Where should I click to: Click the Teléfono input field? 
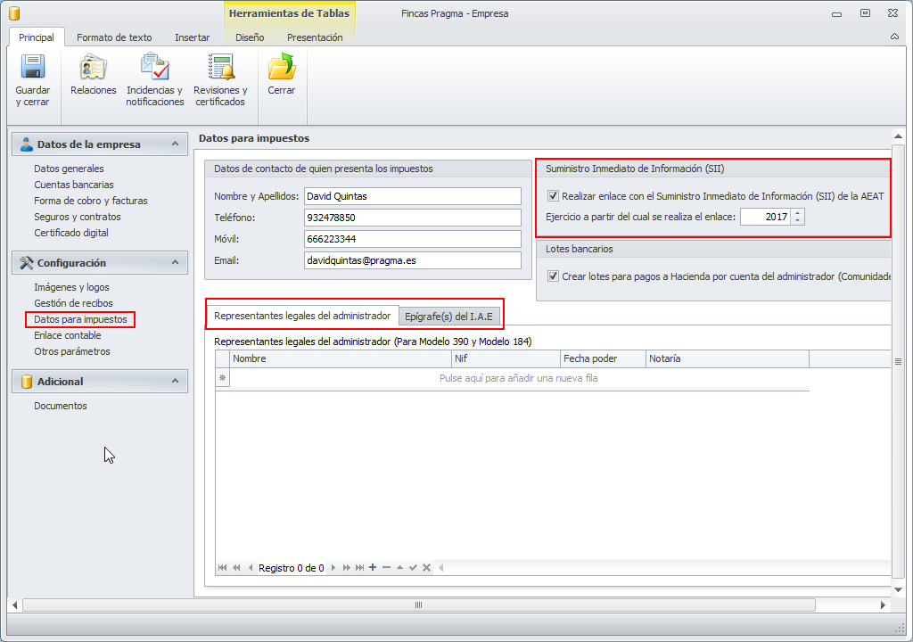tap(412, 218)
